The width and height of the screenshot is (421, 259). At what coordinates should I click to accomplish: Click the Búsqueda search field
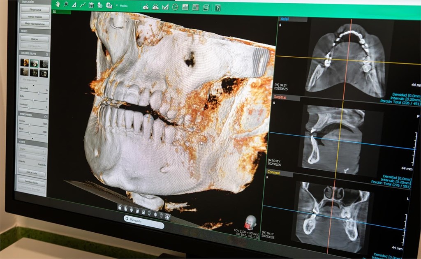[144, 221]
